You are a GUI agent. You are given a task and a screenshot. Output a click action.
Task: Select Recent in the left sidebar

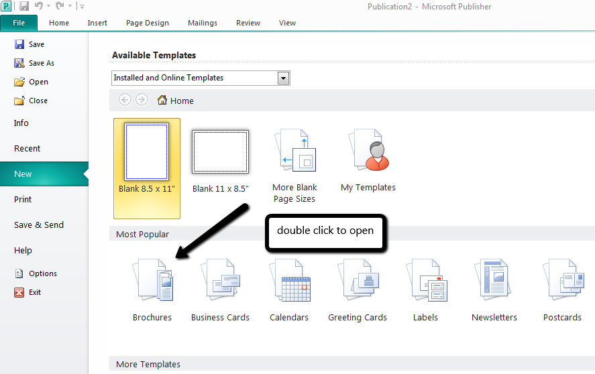pos(27,148)
